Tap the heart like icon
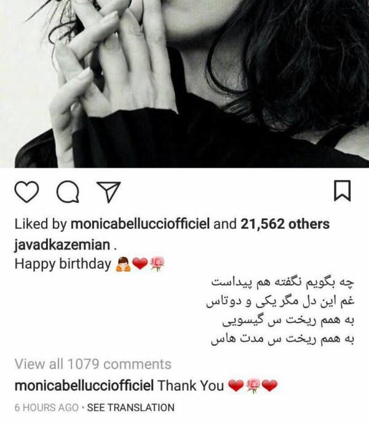This screenshot has height=424, width=369. (x=26, y=192)
